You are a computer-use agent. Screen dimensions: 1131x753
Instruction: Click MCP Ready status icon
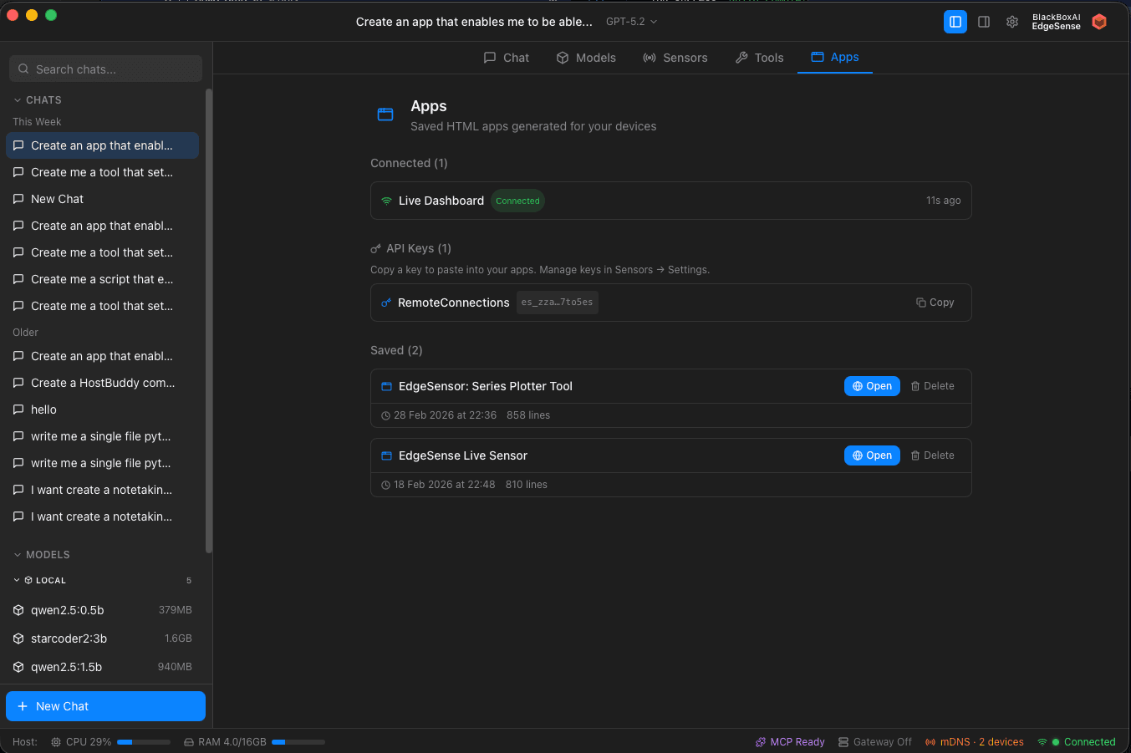pyautogui.click(x=761, y=742)
